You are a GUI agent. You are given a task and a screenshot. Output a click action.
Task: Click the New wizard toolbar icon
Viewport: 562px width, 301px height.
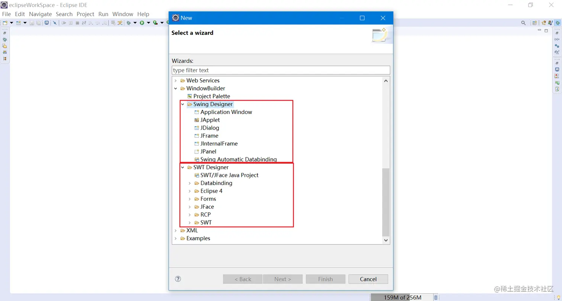coord(5,23)
